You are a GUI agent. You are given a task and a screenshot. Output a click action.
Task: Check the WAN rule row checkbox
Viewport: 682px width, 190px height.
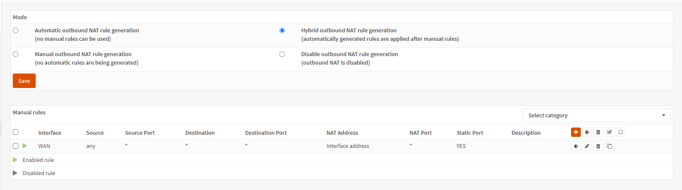click(16, 146)
